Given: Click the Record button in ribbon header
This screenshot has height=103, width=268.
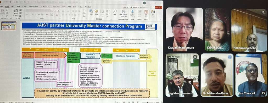Looking at the screenshot, I should tap(126, 8).
